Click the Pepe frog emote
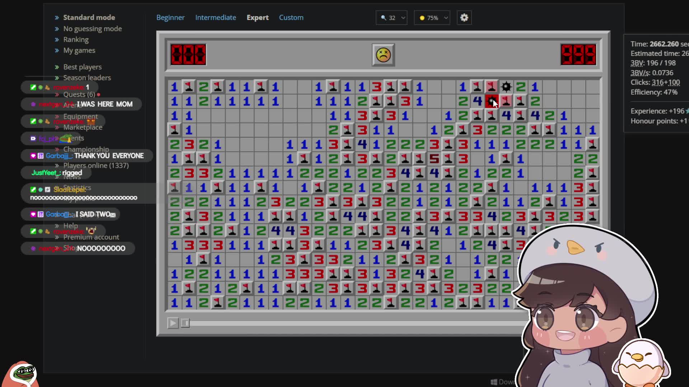The height and width of the screenshot is (387, 689). point(22,374)
